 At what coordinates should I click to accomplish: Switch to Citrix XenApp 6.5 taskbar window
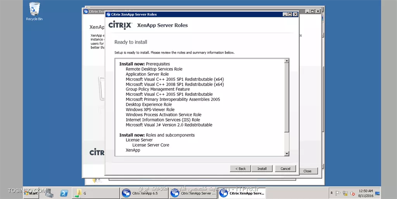144,194
